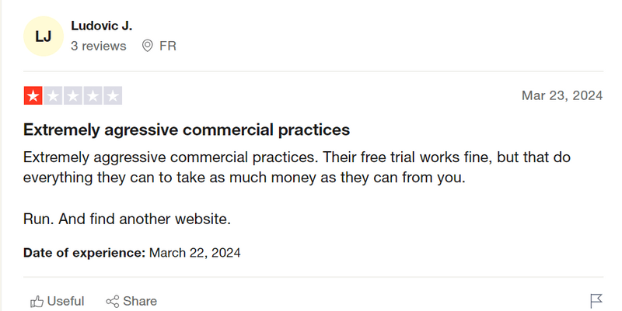Click the fifth gray rating star

(x=113, y=97)
